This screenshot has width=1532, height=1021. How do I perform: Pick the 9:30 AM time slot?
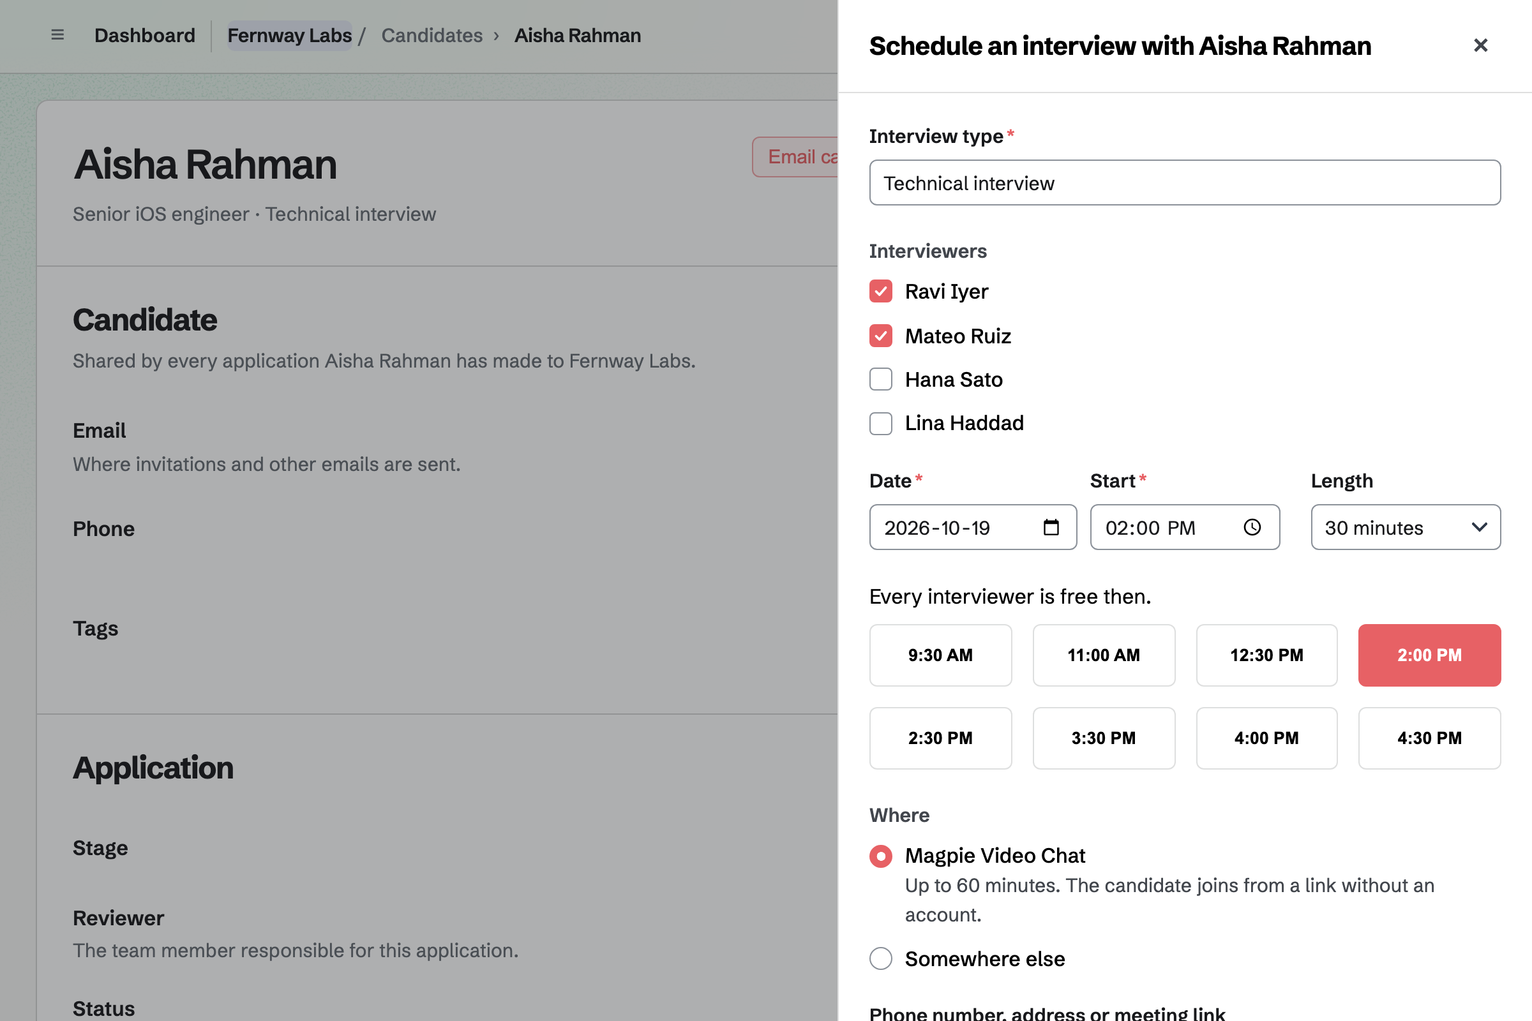940,655
